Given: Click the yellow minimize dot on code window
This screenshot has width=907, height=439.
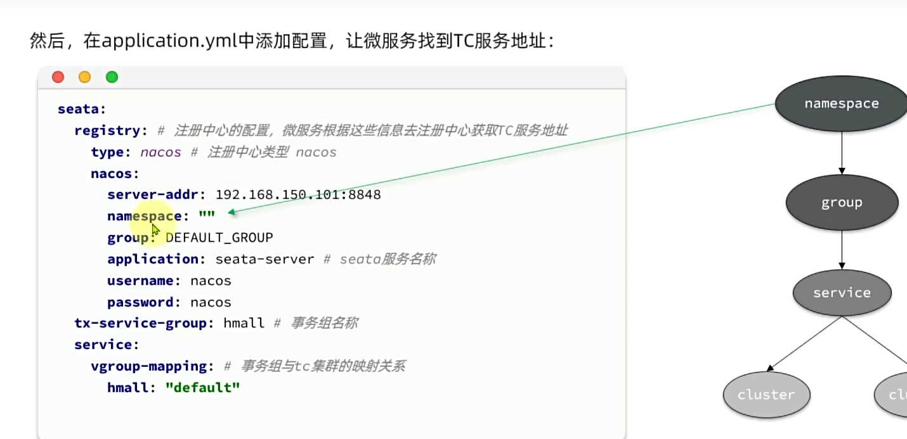Looking at the screenshot, I should 85,77.
